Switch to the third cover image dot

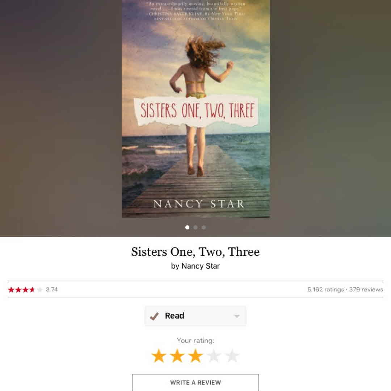[x=204, y=227]
